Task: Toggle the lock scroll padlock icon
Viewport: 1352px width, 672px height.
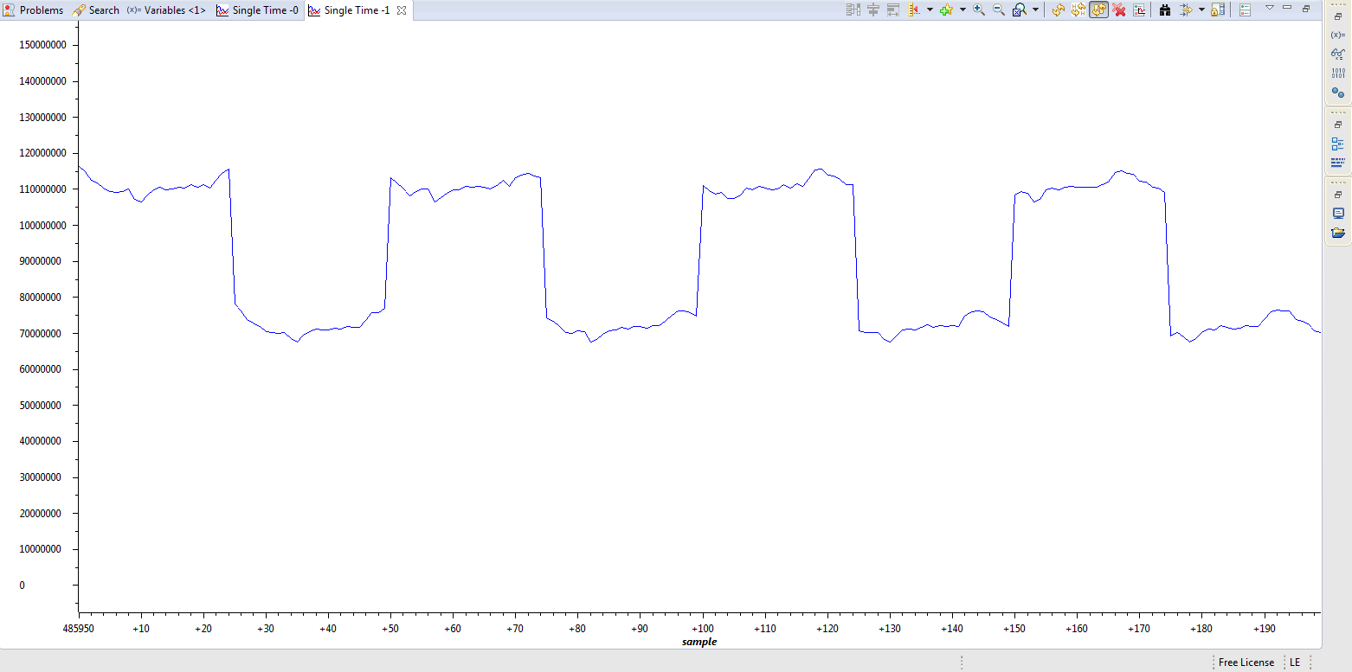Action: click(1217, 10)
